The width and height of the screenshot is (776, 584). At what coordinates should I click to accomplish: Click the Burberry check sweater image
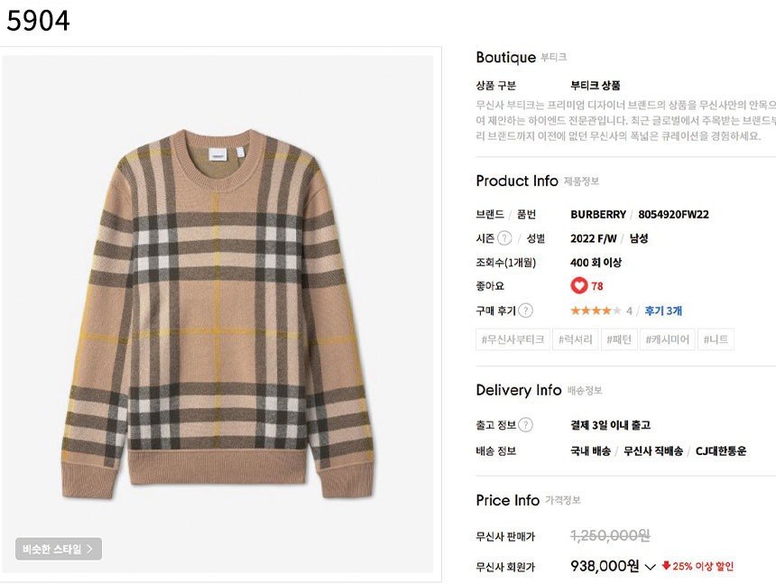(x=217, y=314)
